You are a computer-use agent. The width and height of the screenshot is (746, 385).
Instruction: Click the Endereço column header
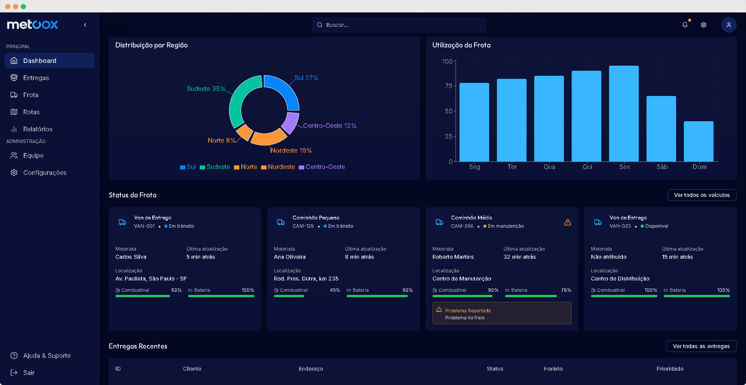click(311, 369)
